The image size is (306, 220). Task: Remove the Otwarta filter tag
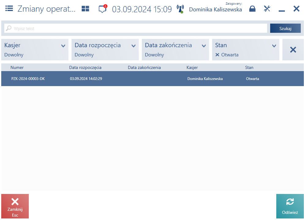click(x=217, y=55)
